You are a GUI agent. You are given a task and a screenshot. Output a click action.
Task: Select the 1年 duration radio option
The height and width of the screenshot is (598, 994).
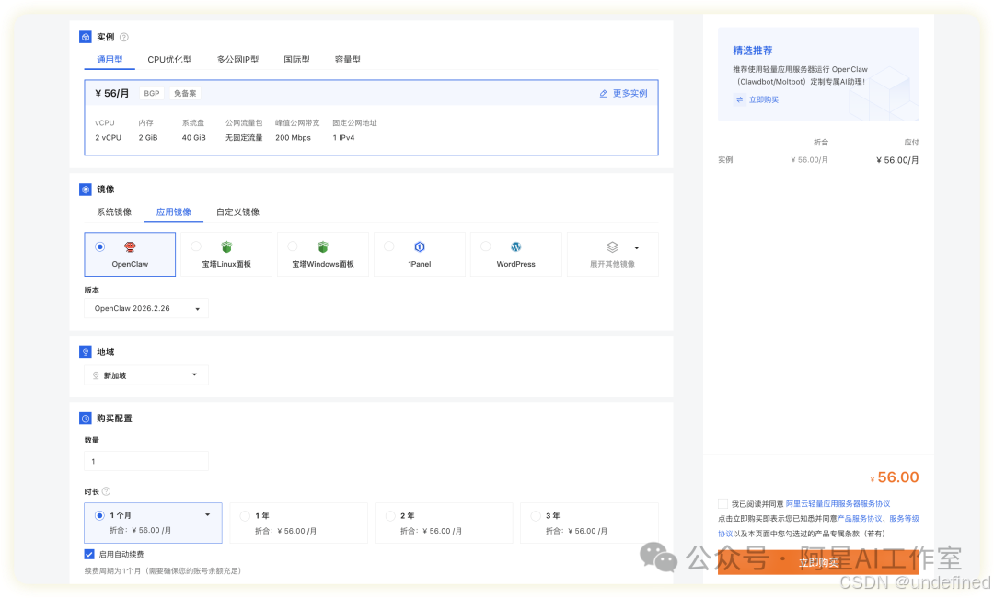click(x=245, y=516)
